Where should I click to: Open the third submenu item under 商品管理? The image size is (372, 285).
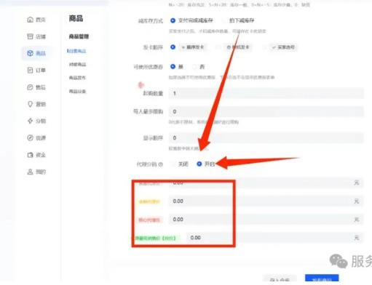77,78
